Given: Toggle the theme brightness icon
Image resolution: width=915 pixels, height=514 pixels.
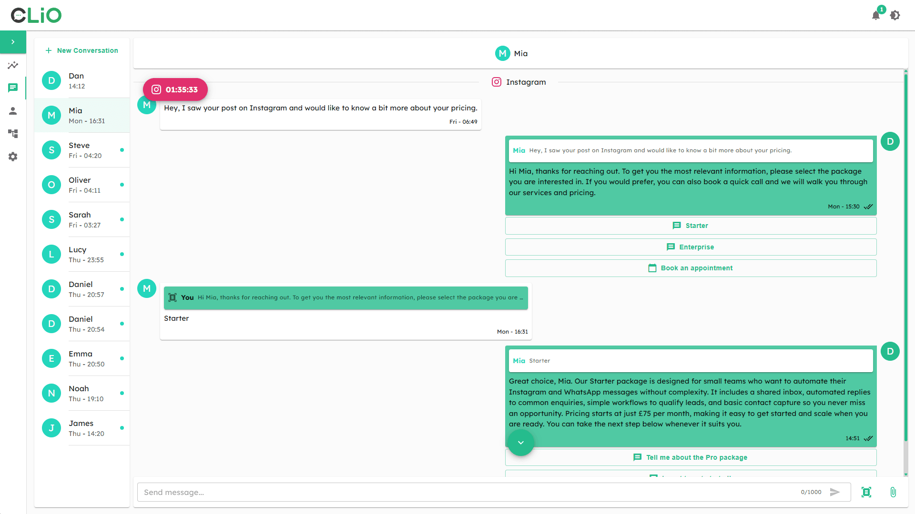Looking at the screenshot, I should click(x=895, y=15).
